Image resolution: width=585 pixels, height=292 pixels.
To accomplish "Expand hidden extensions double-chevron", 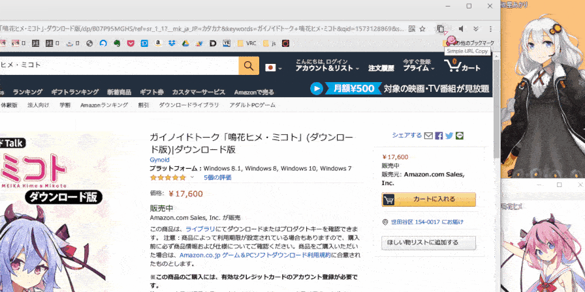I will pos(476,29).
